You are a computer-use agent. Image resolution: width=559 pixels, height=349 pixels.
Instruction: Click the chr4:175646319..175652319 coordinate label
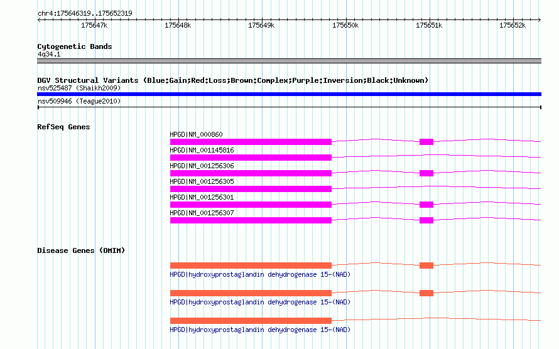click(85, 13)
